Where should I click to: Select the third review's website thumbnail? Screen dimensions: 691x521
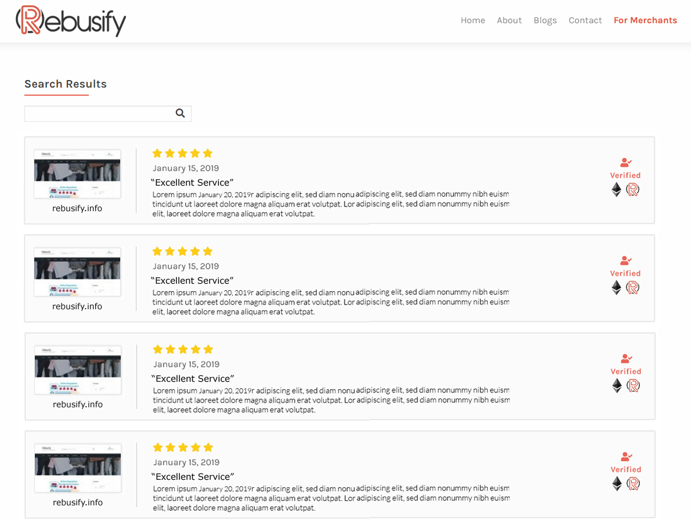click(78, 370)
